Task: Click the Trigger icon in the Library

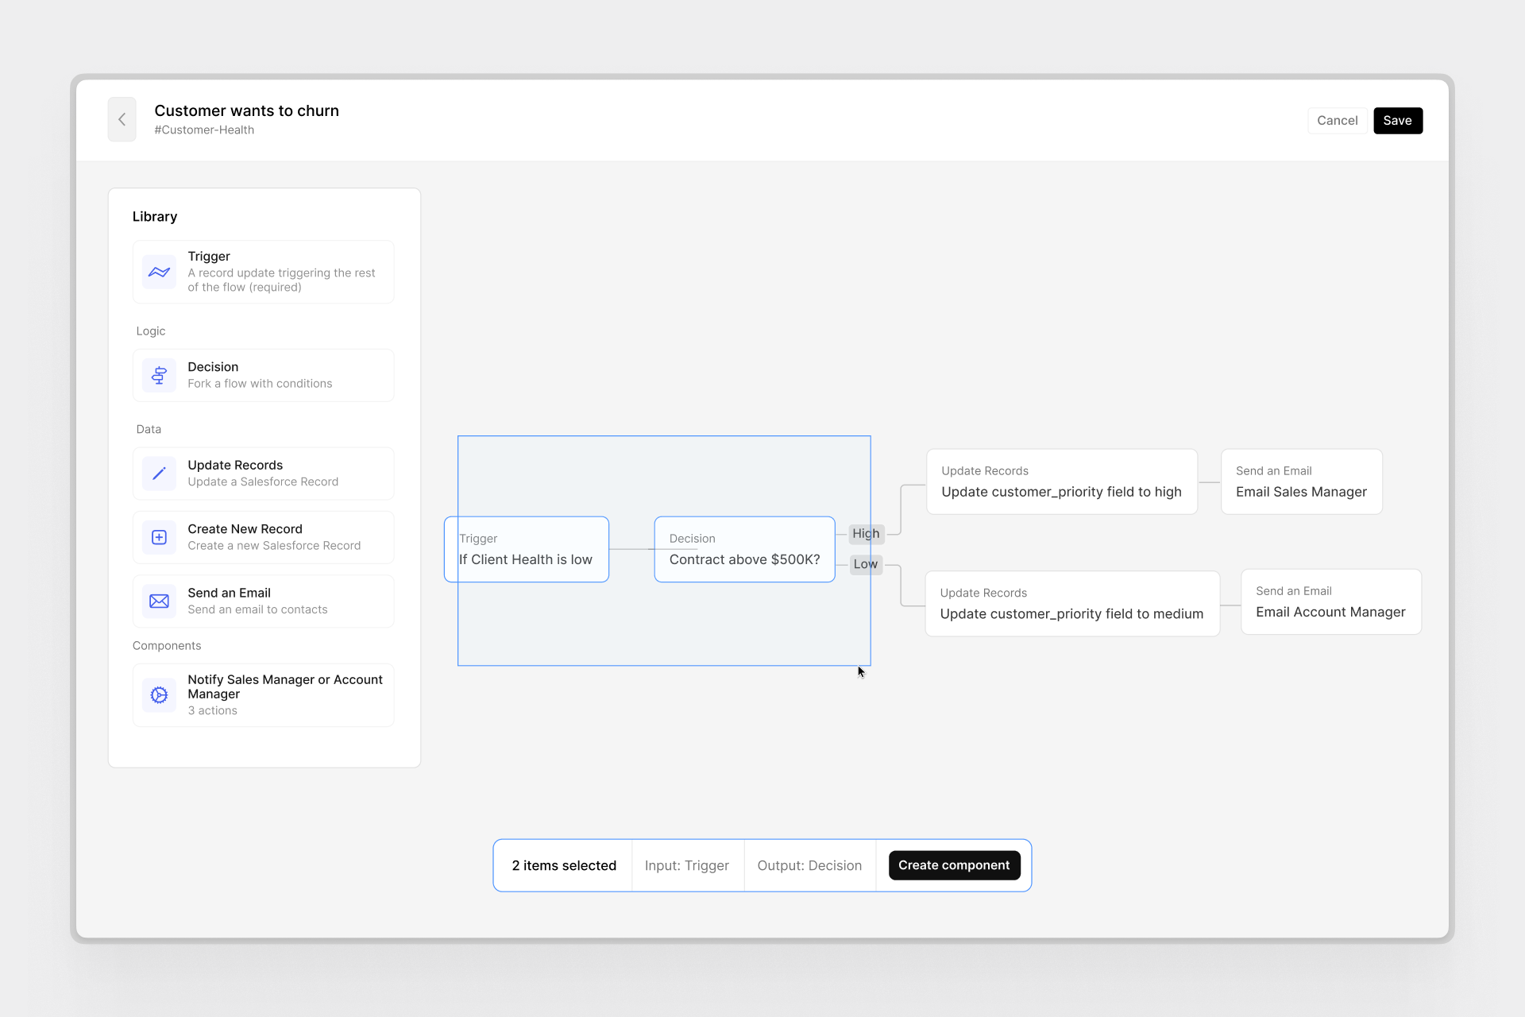Action: (160, 271)
